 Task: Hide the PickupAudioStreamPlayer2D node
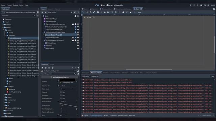coord(78,27)
